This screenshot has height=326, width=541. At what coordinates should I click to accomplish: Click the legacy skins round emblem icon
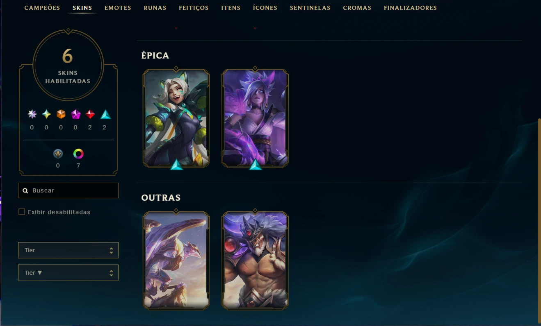point(58,154)
